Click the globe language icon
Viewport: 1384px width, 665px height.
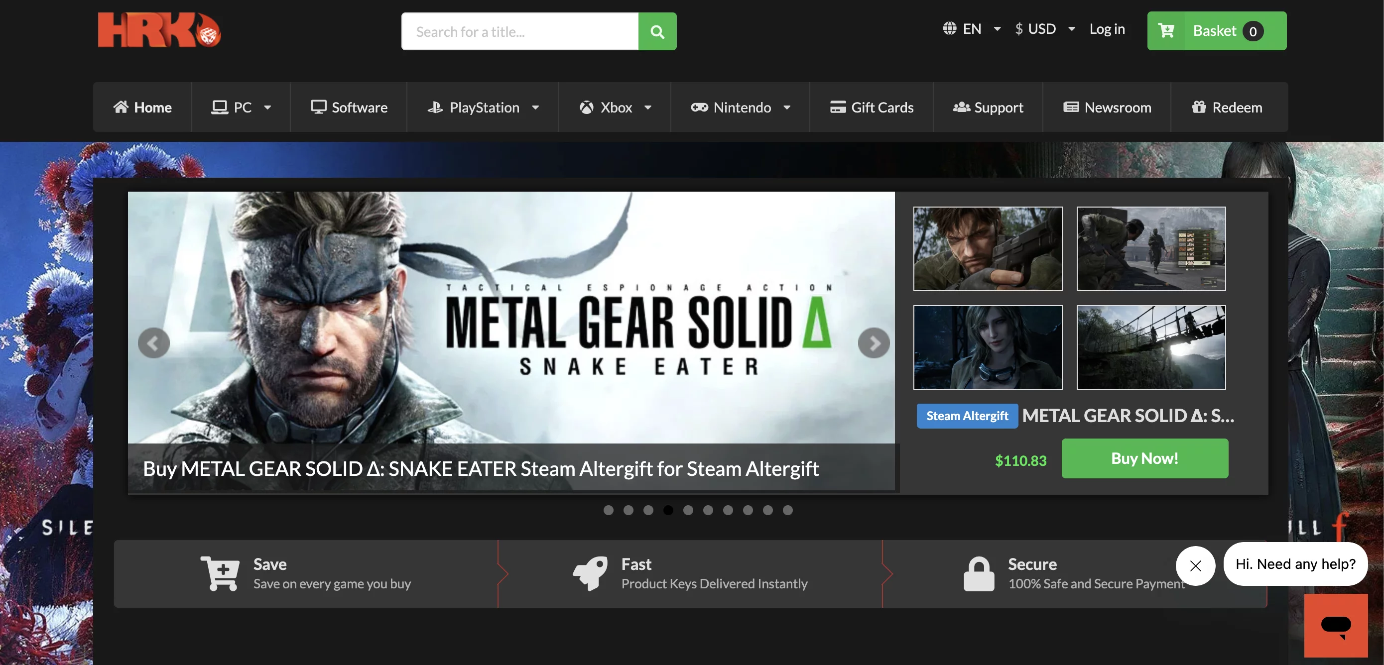[949, 28]
